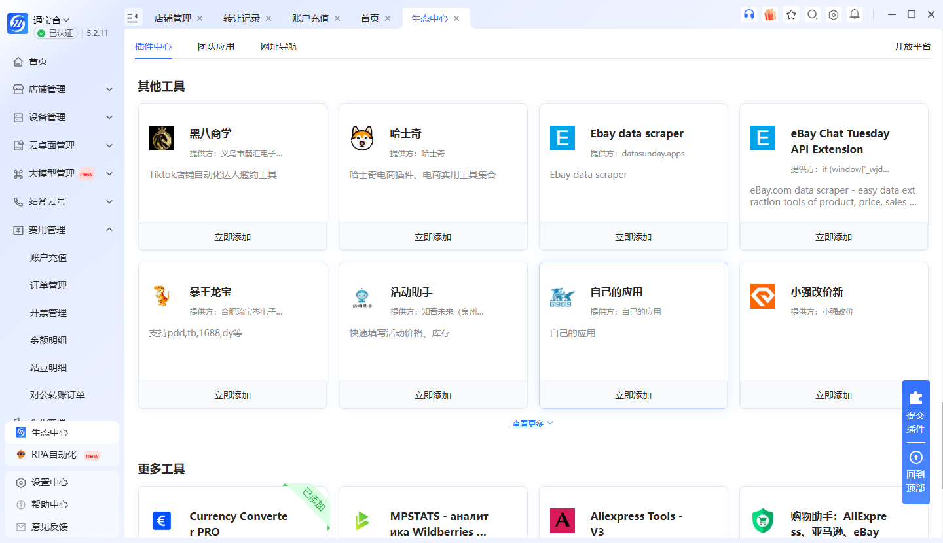Expand 站斧云号 in the sidebar
The width and height of the screenshot is (943, 543).
click(x=109, y=201)
